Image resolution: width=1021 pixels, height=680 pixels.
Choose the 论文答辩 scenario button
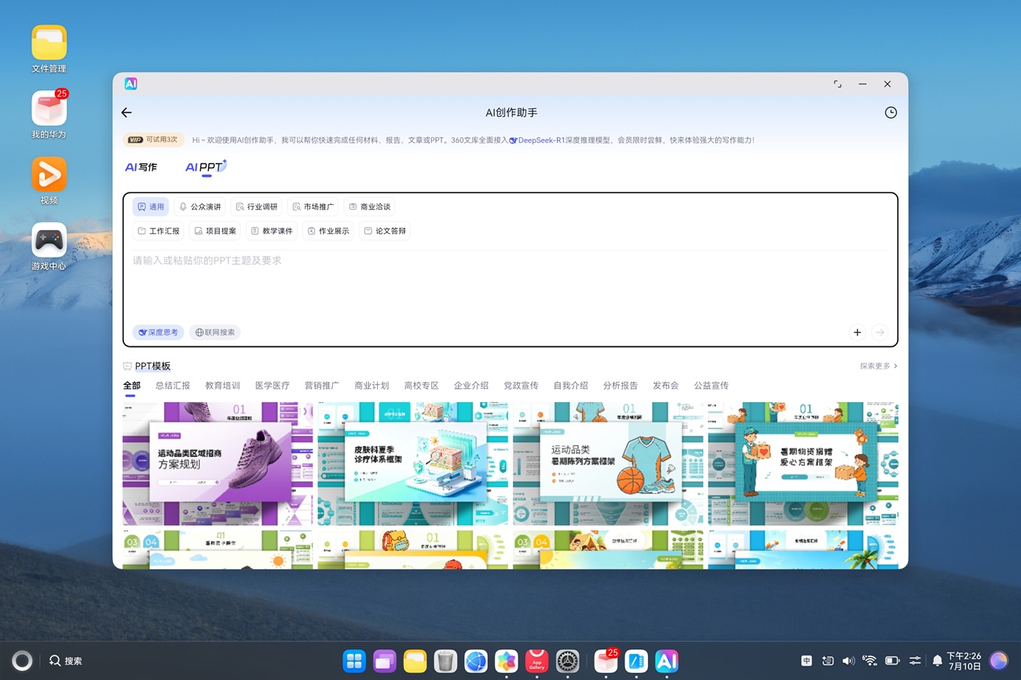(385, 231)
